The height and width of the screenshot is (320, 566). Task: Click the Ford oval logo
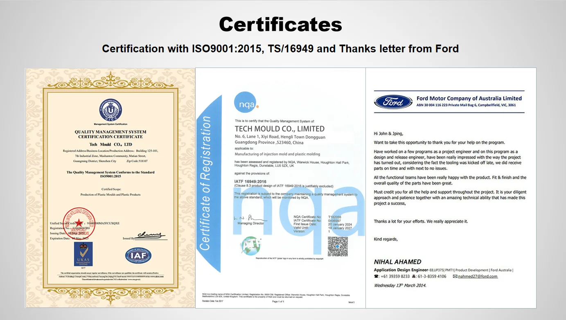click(393, 102)
